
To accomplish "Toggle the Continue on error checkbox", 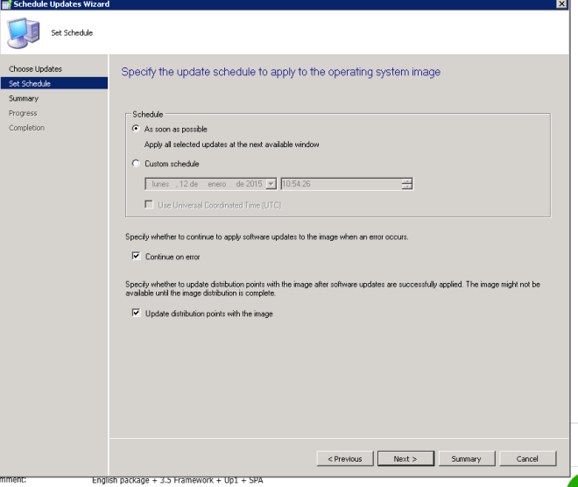I will click(136, 257).
